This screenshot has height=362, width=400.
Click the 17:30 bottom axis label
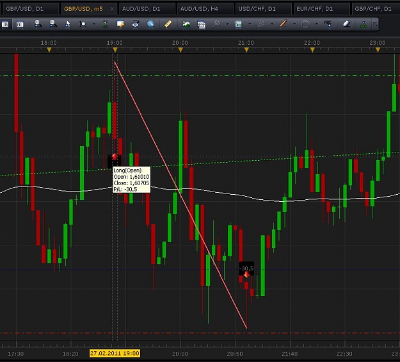pyautogui.click(x=15, y=354)
